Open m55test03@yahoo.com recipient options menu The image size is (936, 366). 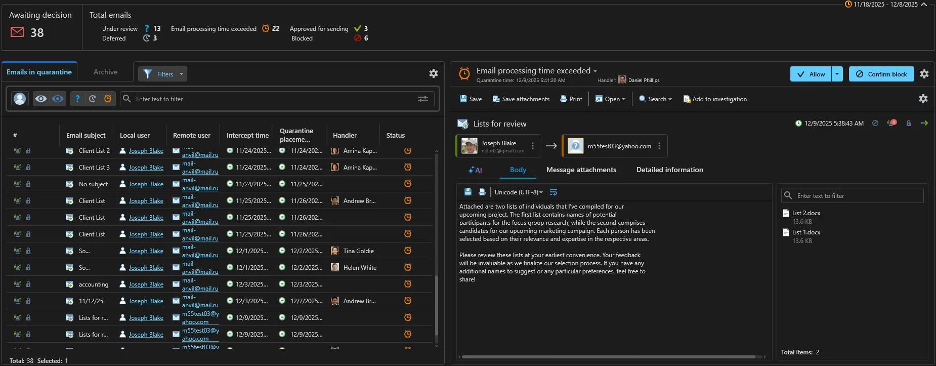pyautogui.click(x=659, y=146)
